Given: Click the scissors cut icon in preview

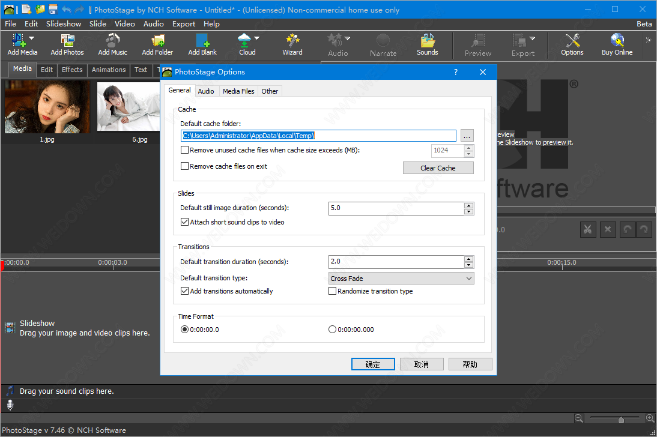Looking at the screenshot, I should [x=588, y=229].
